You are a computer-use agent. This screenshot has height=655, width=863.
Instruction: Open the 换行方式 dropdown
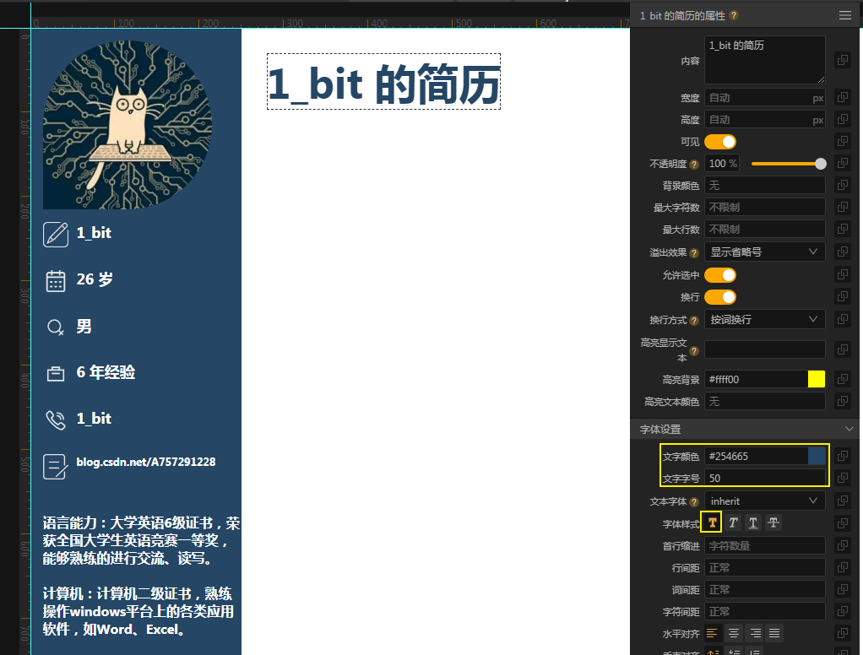pos(764,320)
